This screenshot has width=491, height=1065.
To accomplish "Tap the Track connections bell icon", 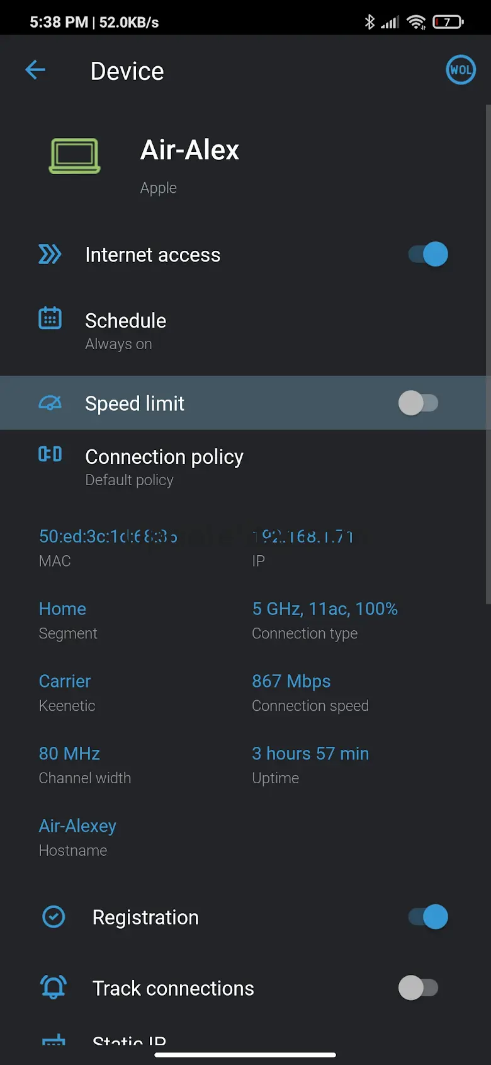I will 54,987.
